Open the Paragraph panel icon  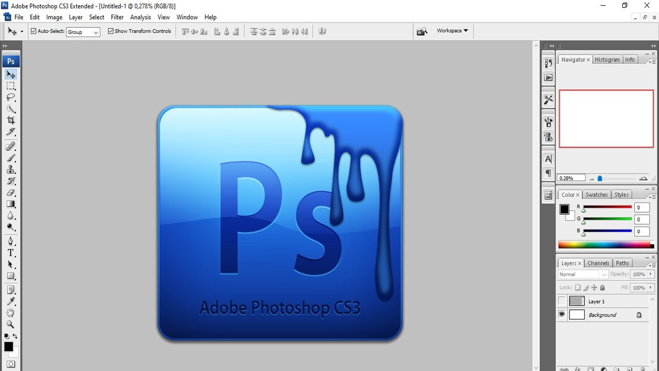(548, 173)
